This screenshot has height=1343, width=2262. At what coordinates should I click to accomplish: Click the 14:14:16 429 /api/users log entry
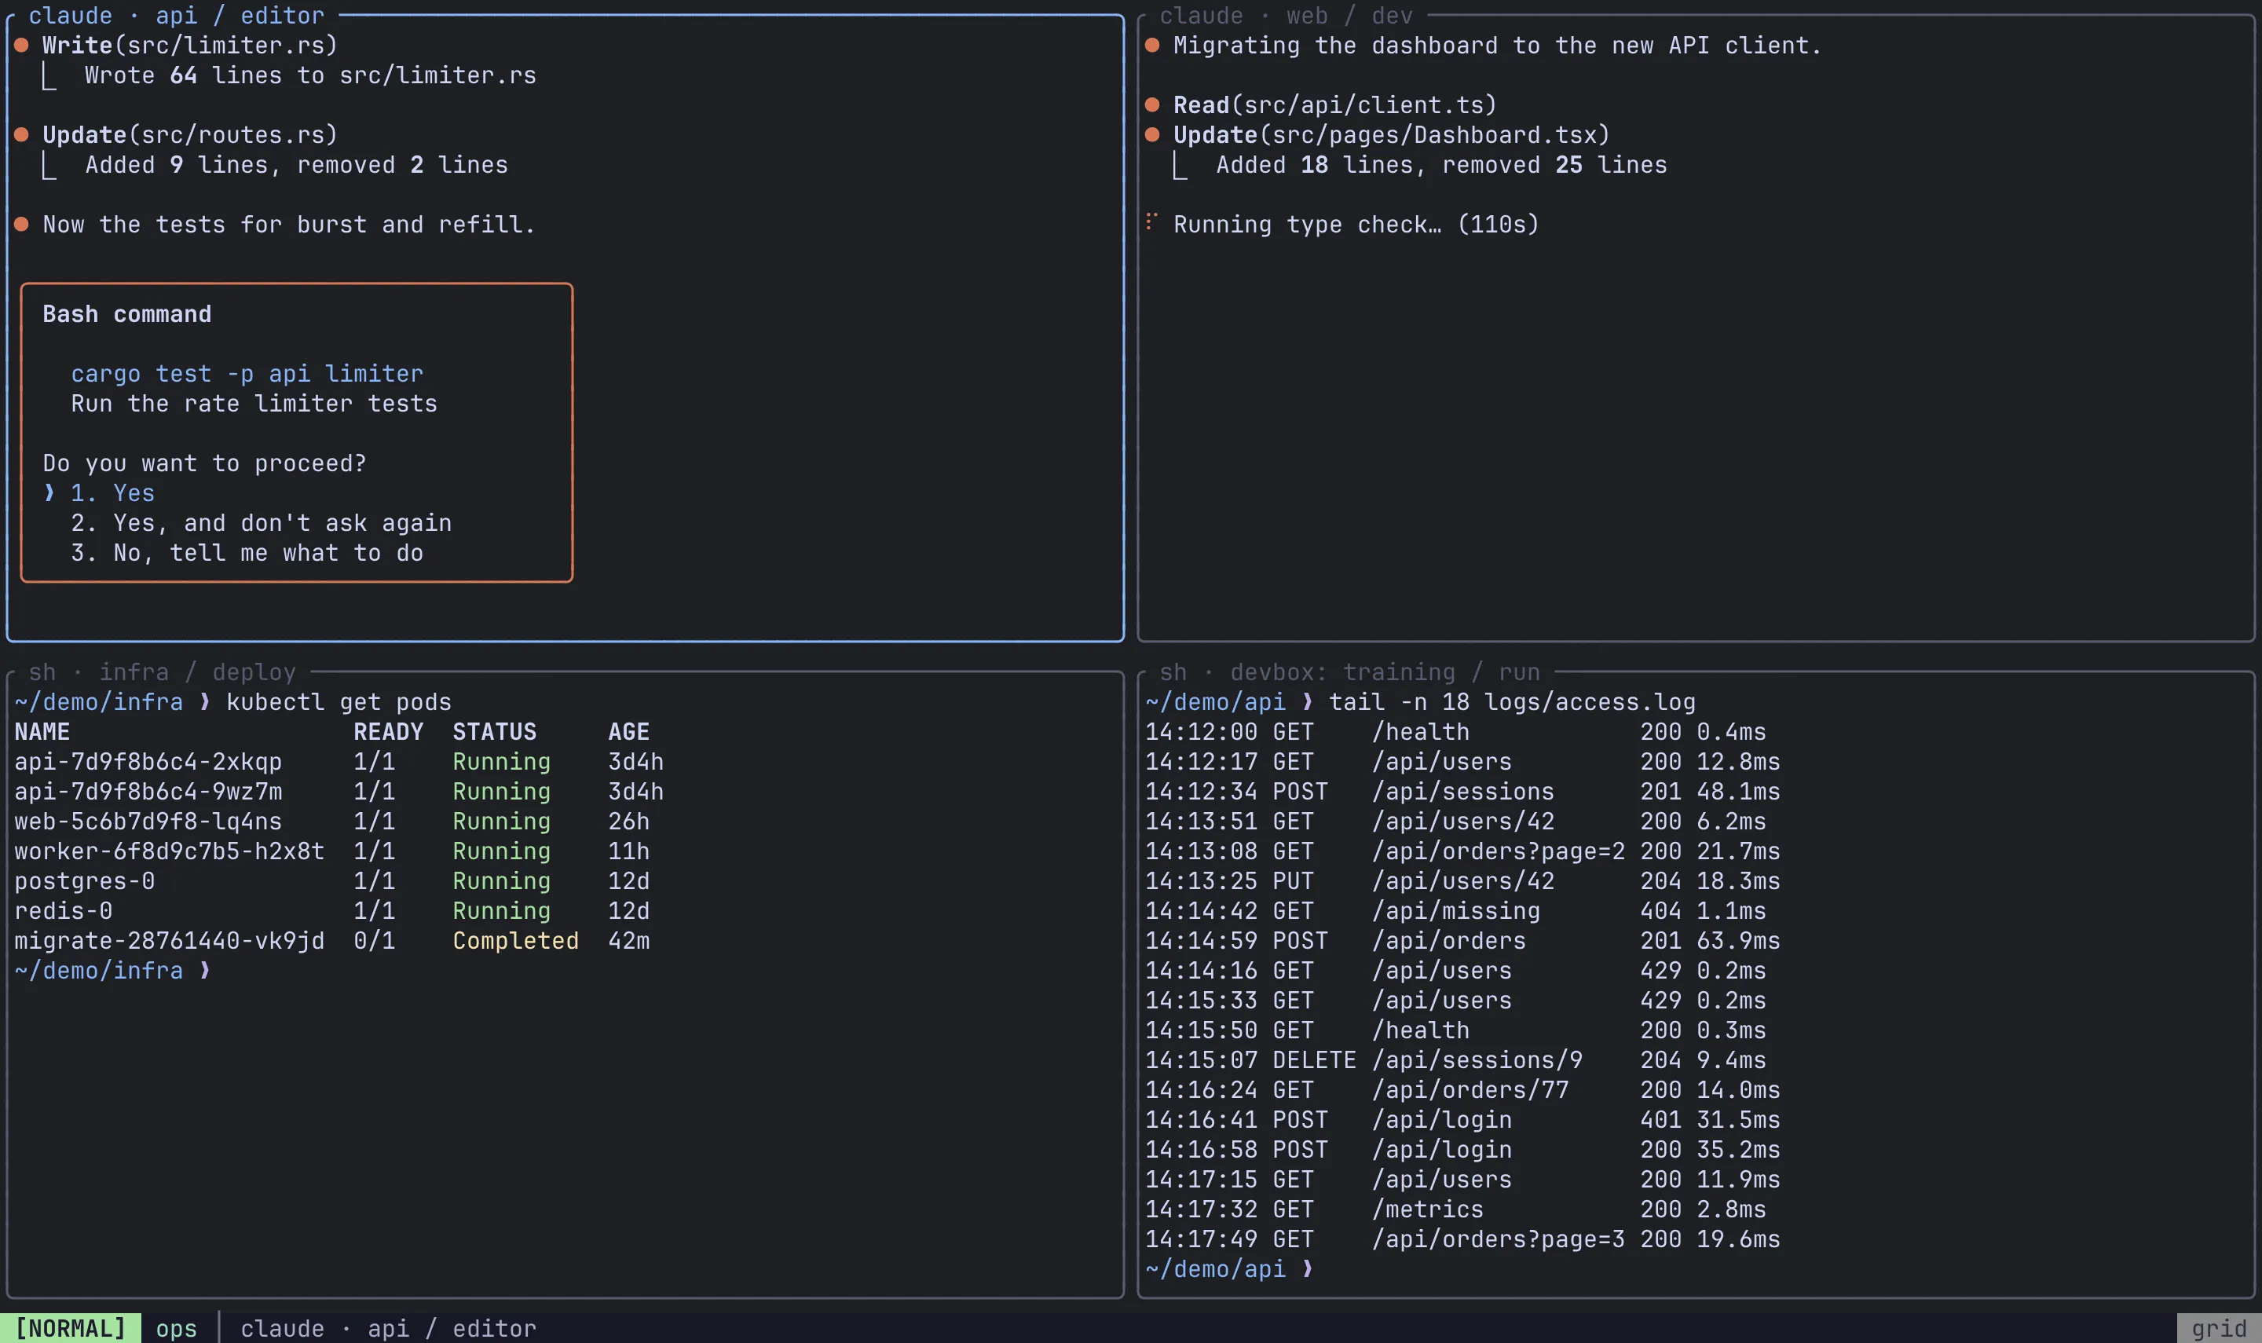(x=1456, y=971)
